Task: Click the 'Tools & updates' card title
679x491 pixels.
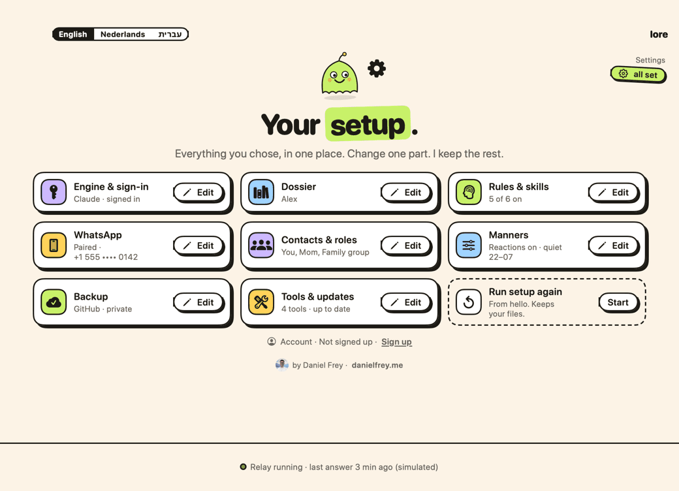Action: (x=317, y=296)
